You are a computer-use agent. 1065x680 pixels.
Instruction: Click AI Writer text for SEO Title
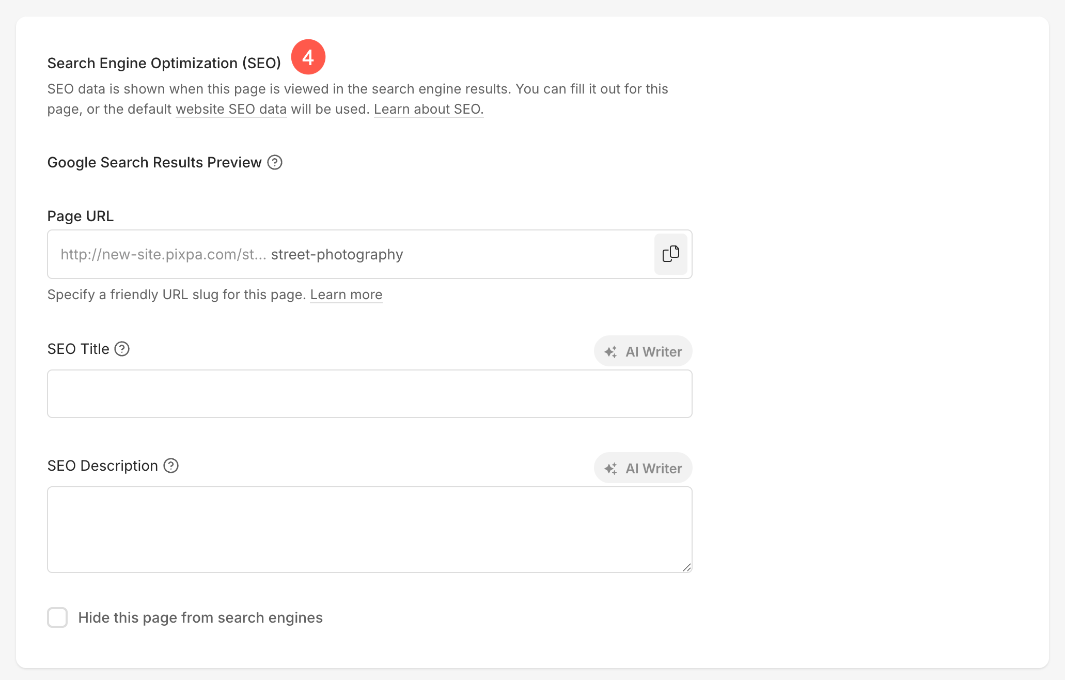point(653,352)
